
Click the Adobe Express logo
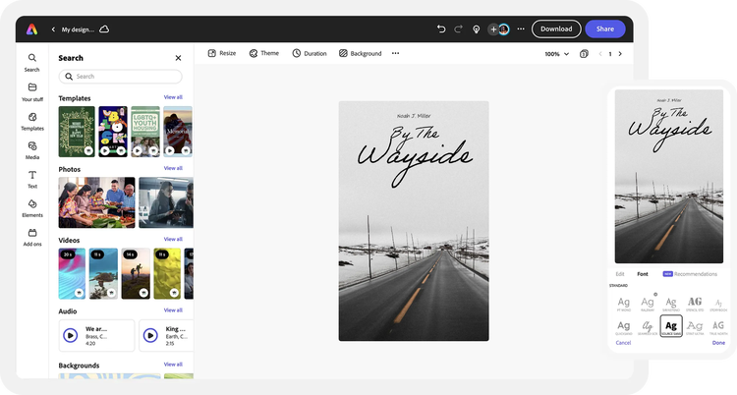coord(32,29)
